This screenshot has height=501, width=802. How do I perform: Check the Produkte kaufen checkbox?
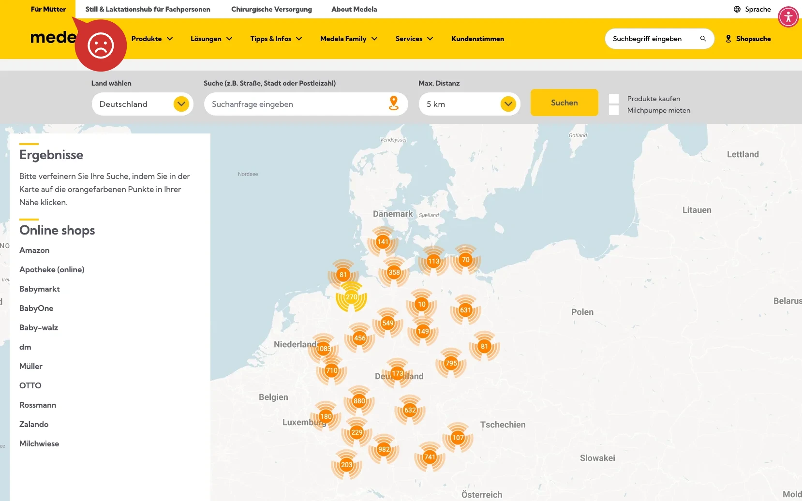click(x=614, y=99)
